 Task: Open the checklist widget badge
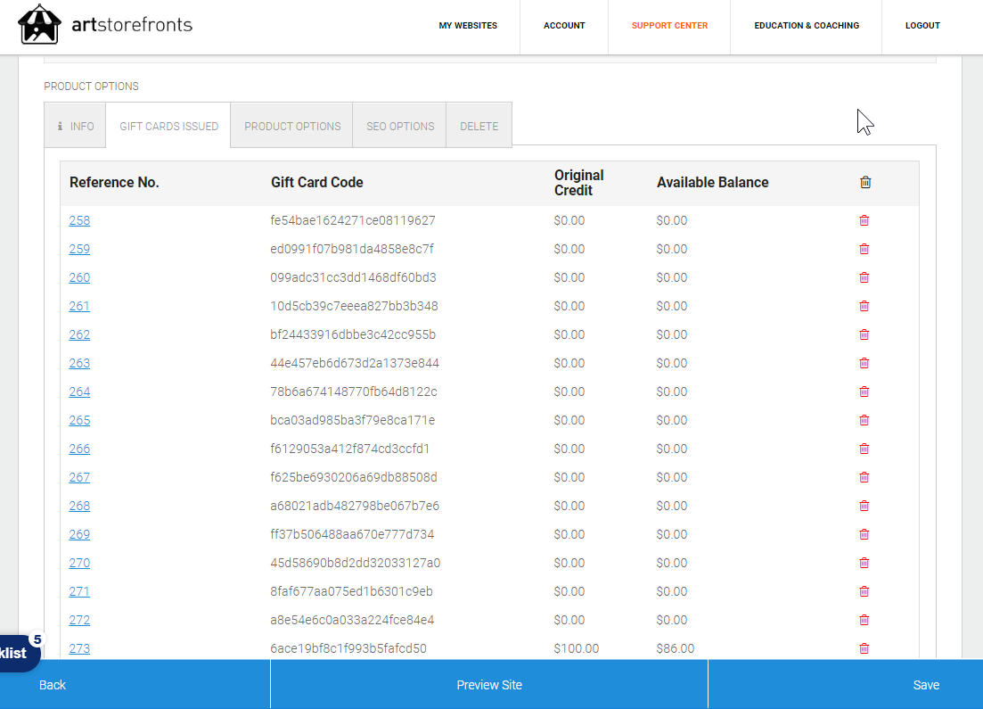pos(18,653)
